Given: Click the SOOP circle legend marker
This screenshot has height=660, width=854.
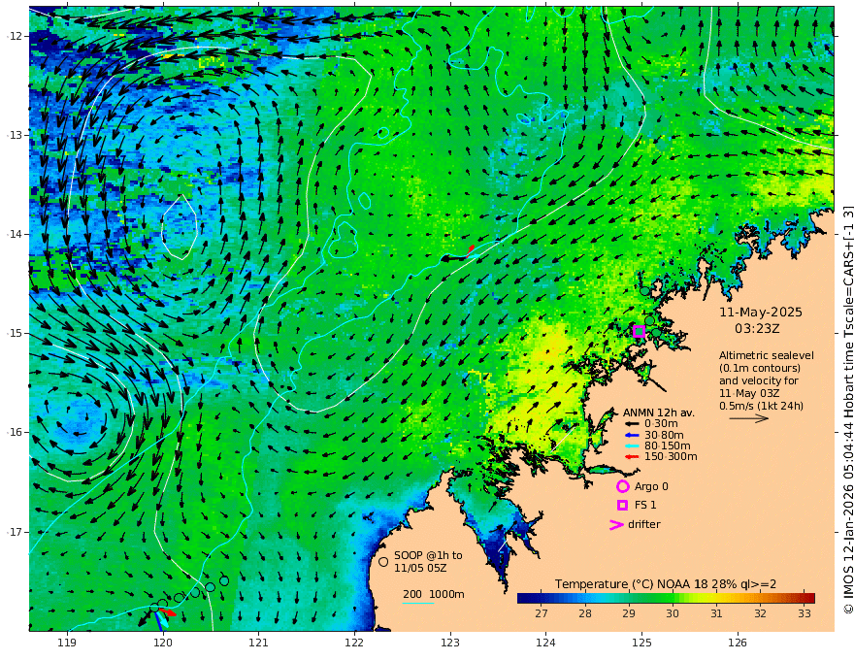Looking at the screenshot, I should tap(383, 561).
